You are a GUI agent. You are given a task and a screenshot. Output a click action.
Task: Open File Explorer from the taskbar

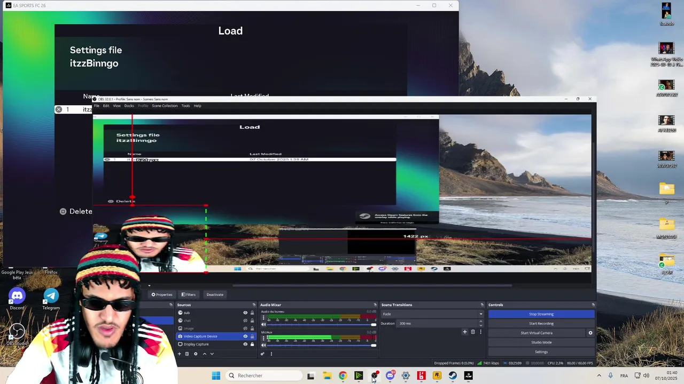[327, 375]
